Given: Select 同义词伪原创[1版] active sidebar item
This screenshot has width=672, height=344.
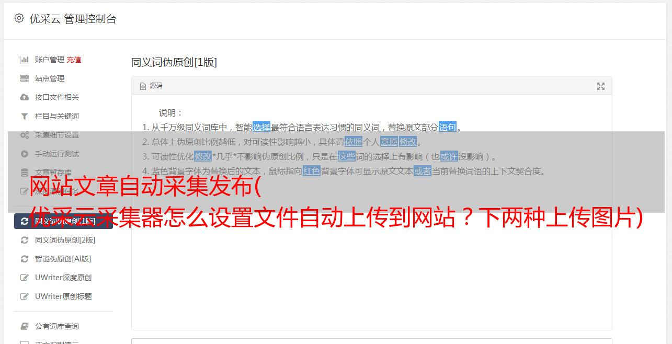Looking at the screenshot, I should click(63, 221).
